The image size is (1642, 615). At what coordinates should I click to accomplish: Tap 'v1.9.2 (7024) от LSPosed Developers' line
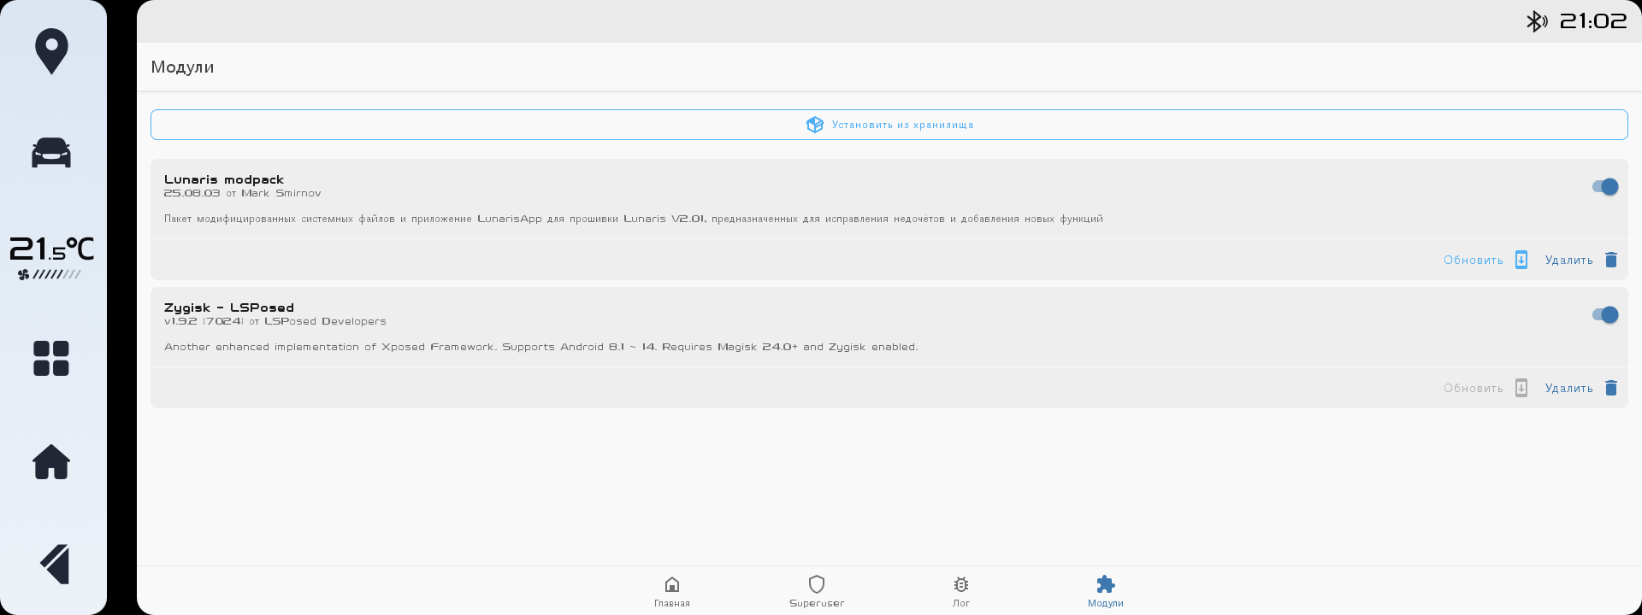pyautogui.click(x=275, y=321)
